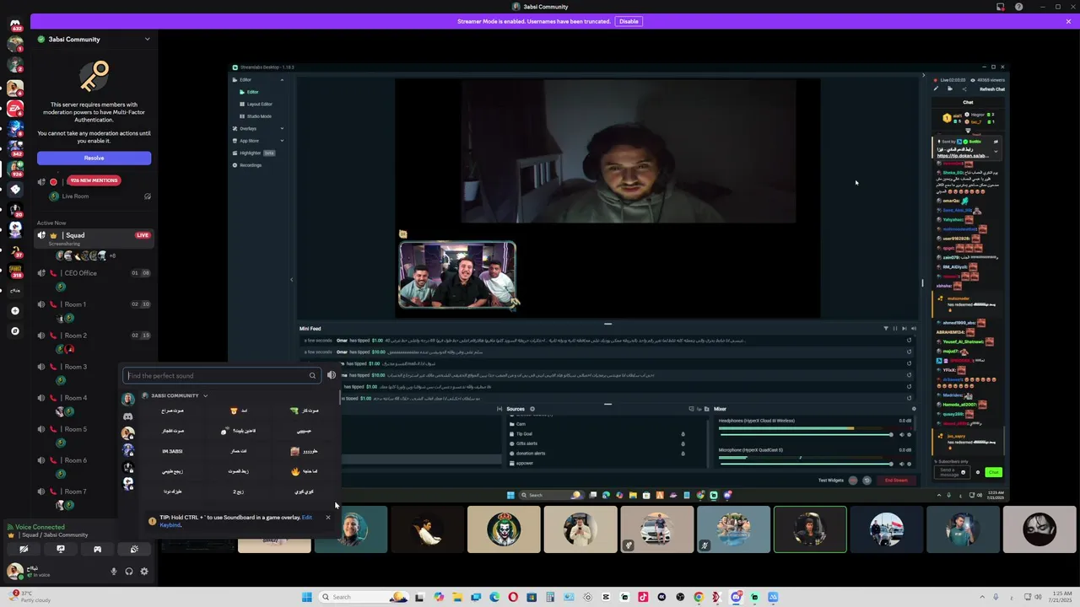Viewport: 1080px width, 607px height.
Task: Jump to 926 new mentions
Action: (94, 180)
